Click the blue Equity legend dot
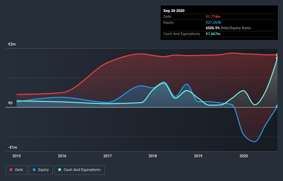This screenshot has width=283, height=181. 34,170
